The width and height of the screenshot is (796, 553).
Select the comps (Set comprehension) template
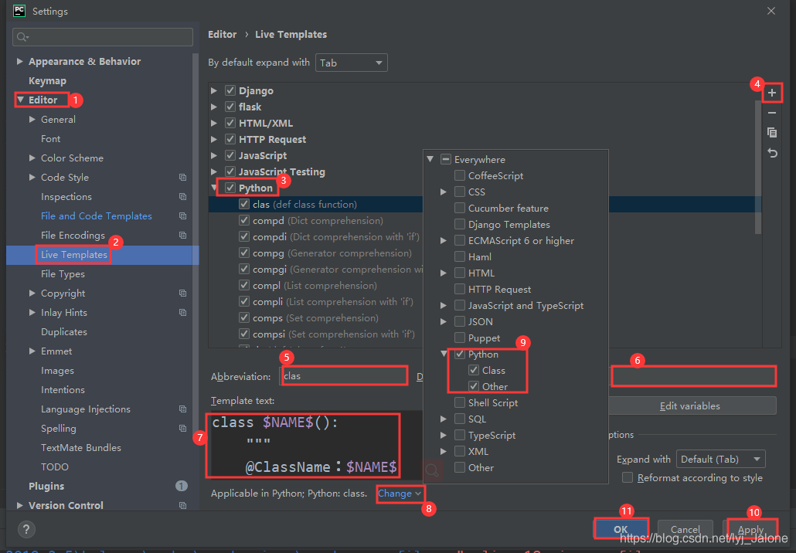pyautogui.click(x=315, y=317)
